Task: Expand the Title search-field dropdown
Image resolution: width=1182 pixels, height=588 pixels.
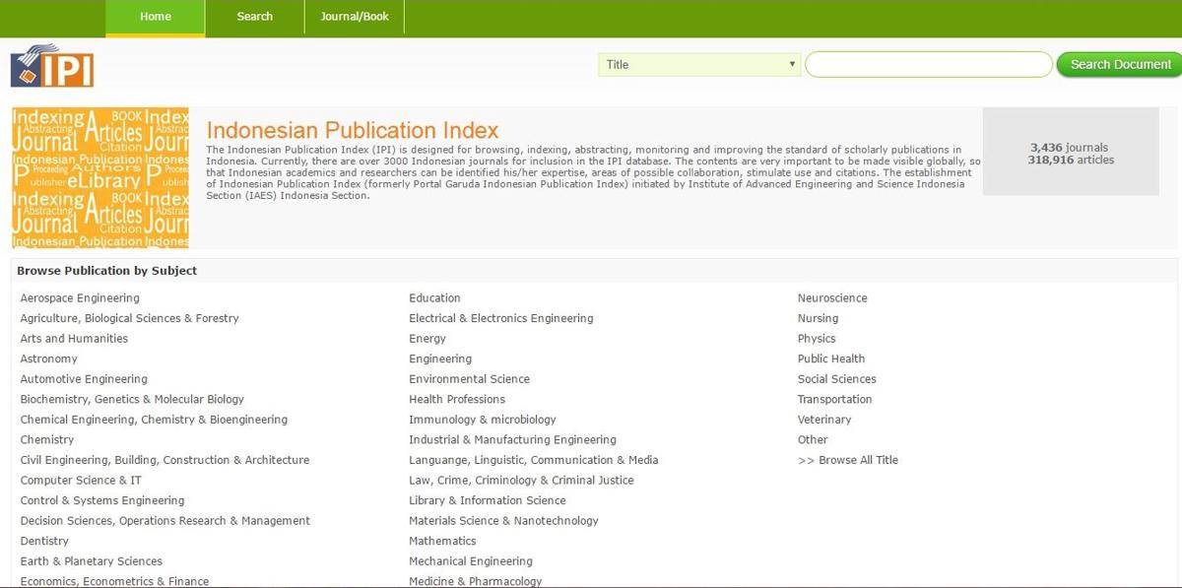Action: (699, 65)
